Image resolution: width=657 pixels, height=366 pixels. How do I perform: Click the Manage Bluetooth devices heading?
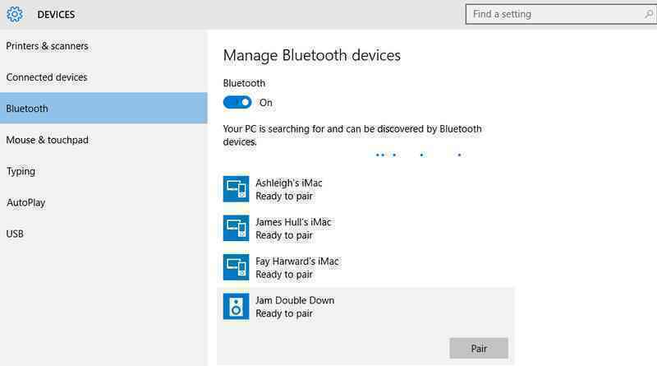[x=312, y=55]
